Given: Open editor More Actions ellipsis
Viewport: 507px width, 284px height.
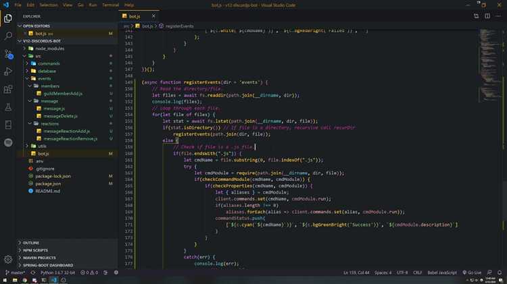Looking at the screenshot, I should tap(498, 16).
